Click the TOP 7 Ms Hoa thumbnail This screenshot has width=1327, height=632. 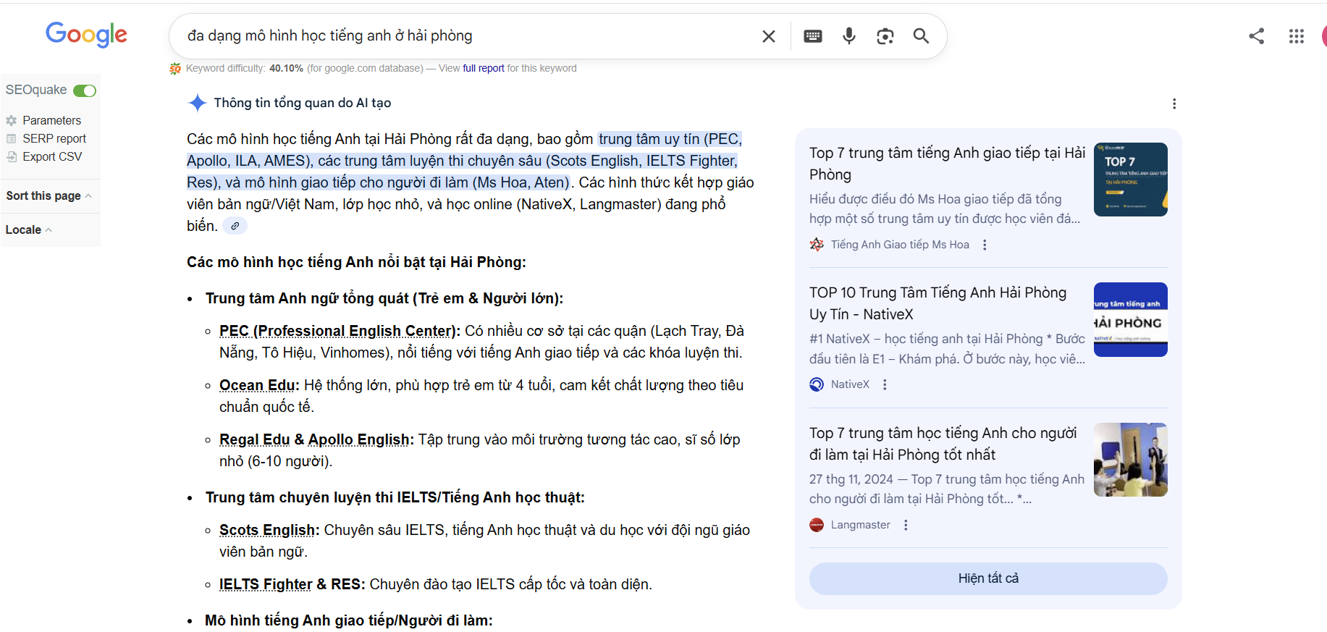tap(1131, 180)
